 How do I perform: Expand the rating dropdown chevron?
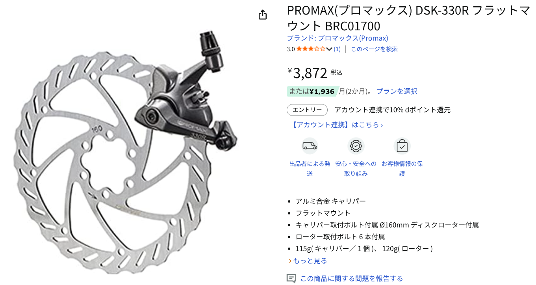point(329,49)
